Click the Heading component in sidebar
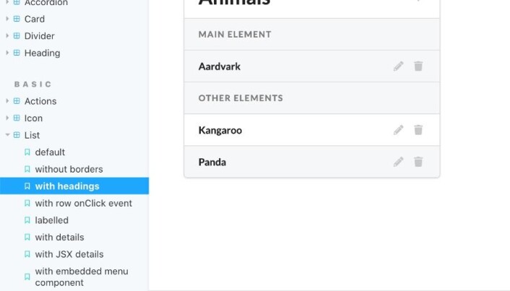Viewport: 510px width, 291px height. [42, 53]
